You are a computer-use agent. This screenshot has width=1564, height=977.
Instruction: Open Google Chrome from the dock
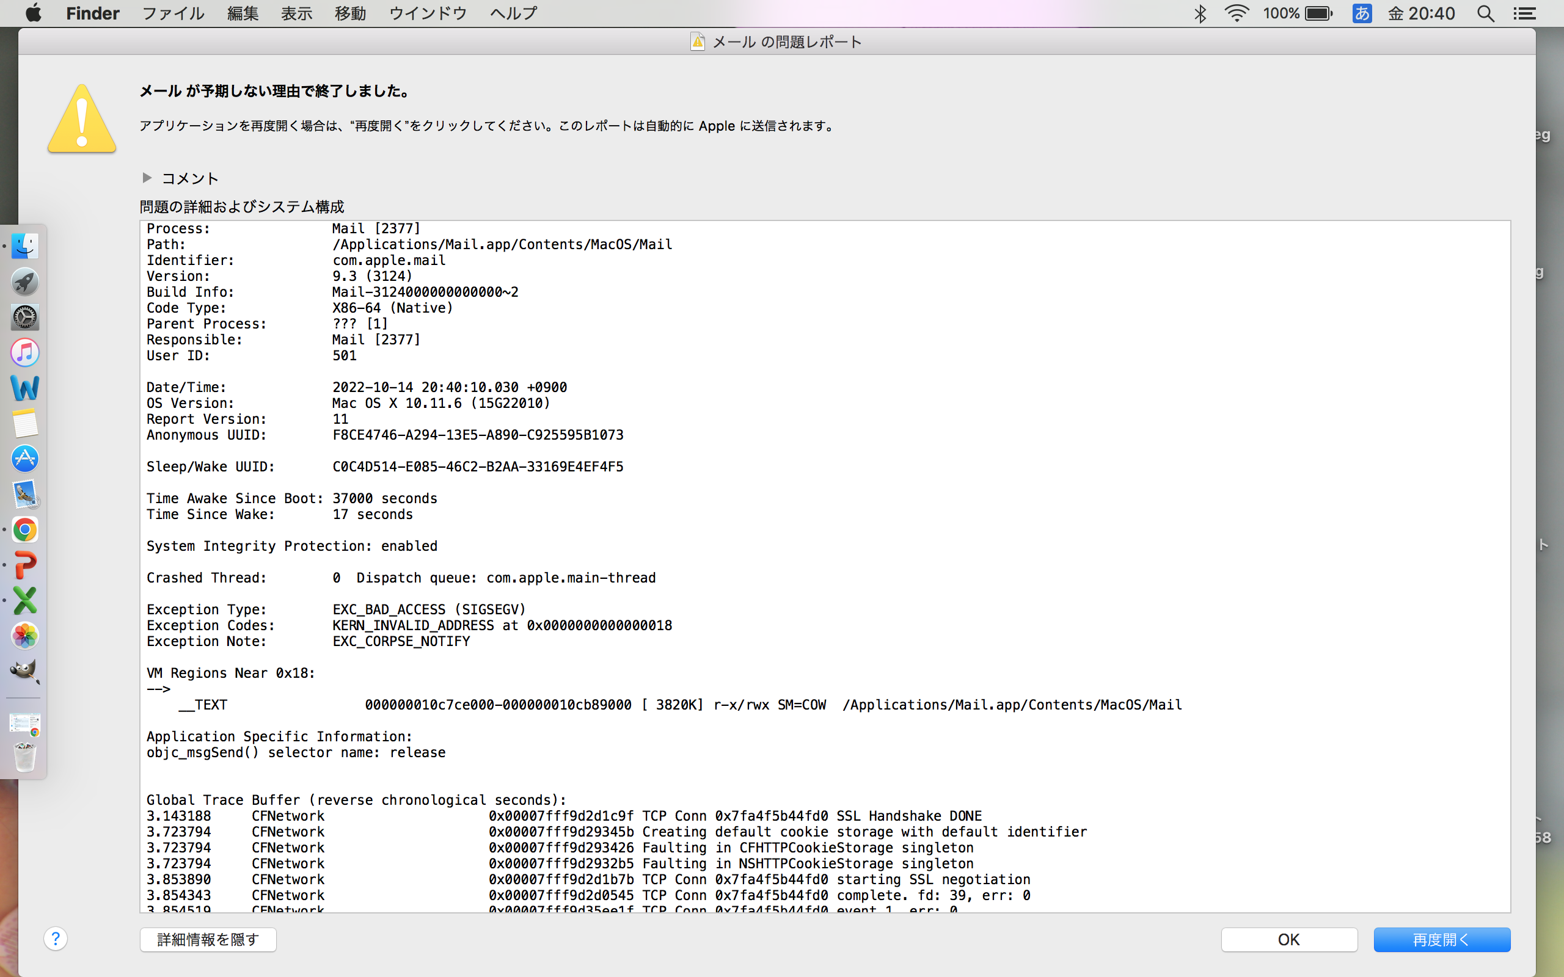click(25, 530)
